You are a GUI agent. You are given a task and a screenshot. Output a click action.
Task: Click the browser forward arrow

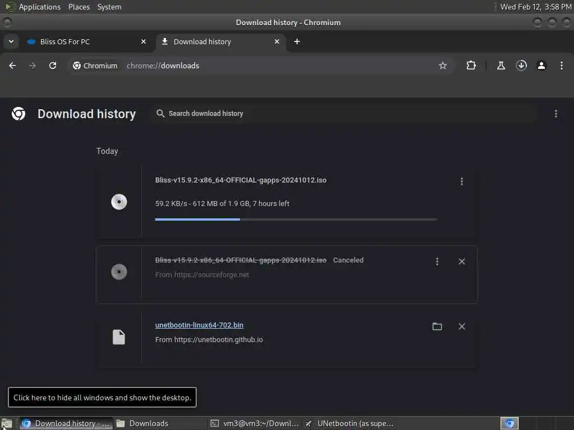point(32,66)
